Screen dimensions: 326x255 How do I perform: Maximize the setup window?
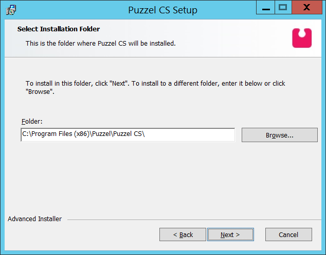(x=282, y=7)
